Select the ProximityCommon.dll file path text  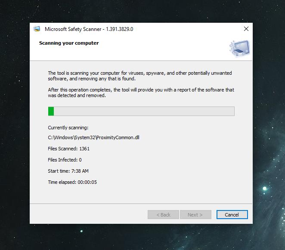coord(93,137)
